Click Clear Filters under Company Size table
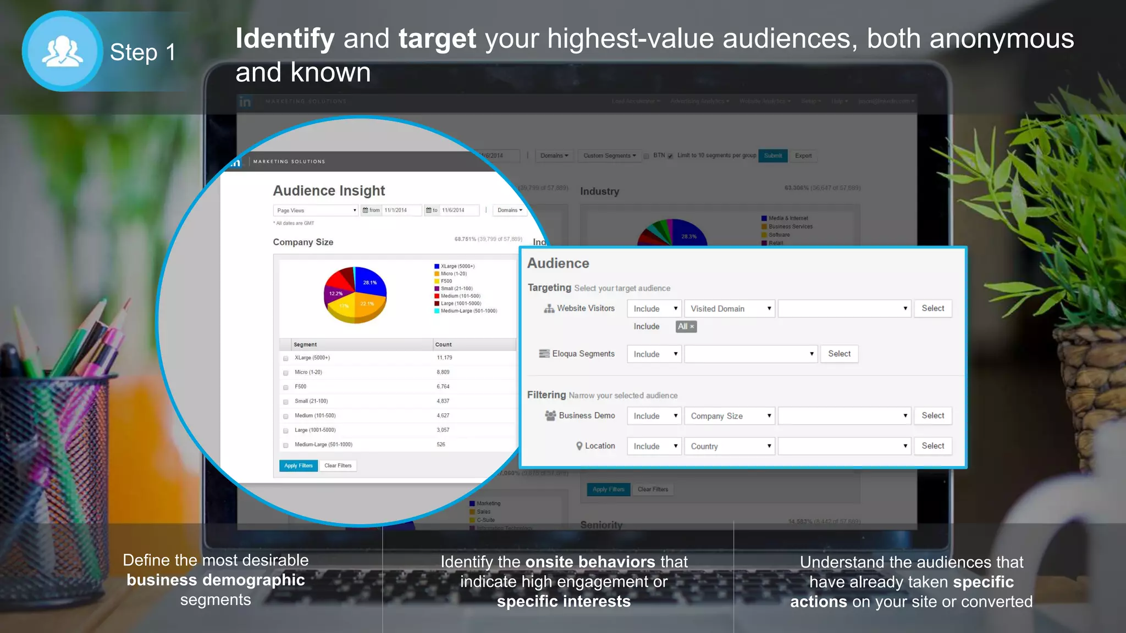The width and height of the screenshot is (1126, 633). click(338, 466)
